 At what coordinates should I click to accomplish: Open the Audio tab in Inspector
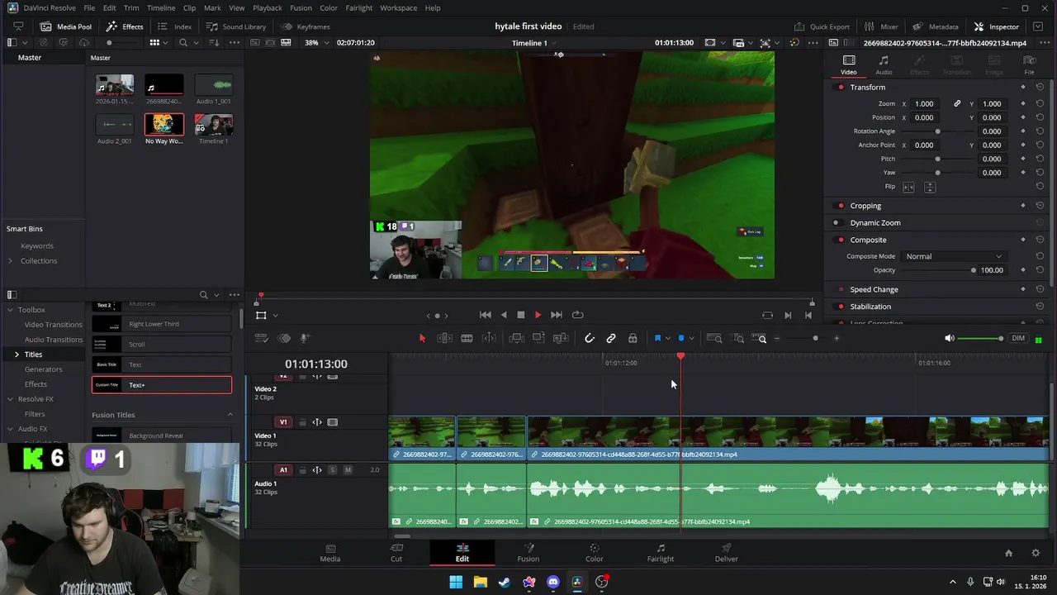pyautogui.click(x=884, y=65)
